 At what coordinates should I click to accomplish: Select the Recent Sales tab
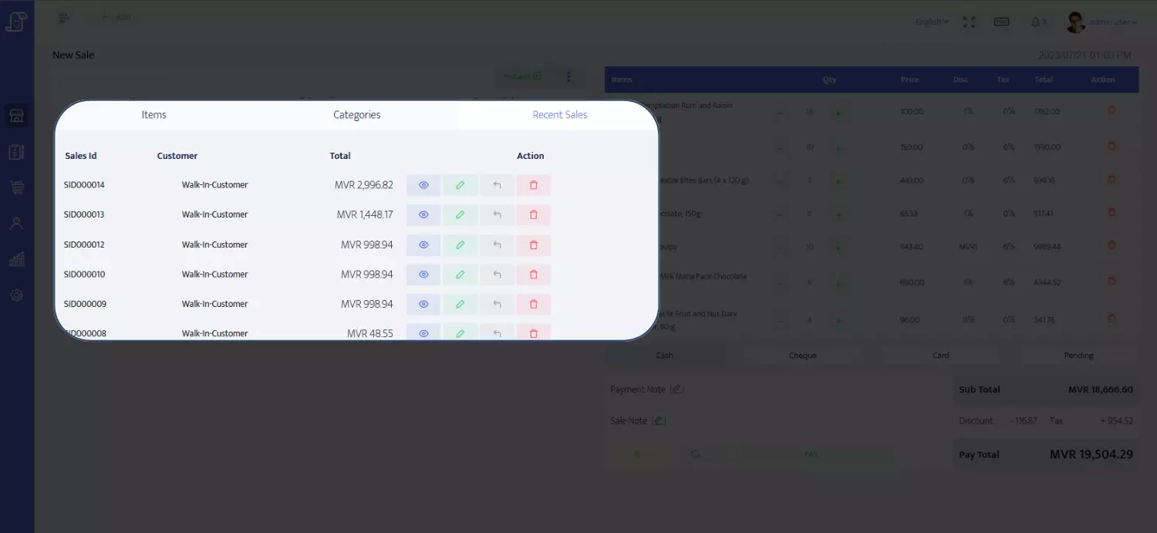point(560,115)
